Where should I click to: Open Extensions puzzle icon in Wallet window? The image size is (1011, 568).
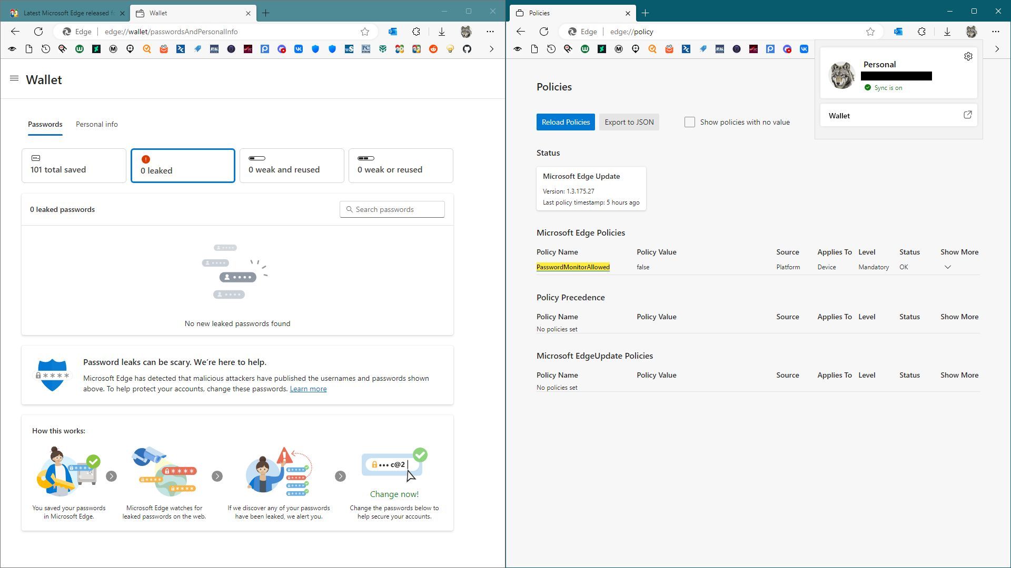416,32
